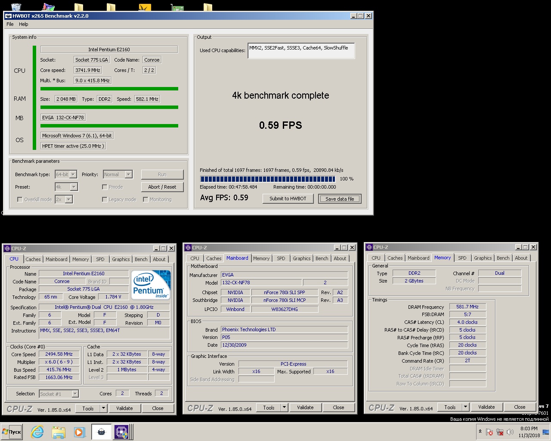Click the Used CPU capabilities text box

click(301, 51)
